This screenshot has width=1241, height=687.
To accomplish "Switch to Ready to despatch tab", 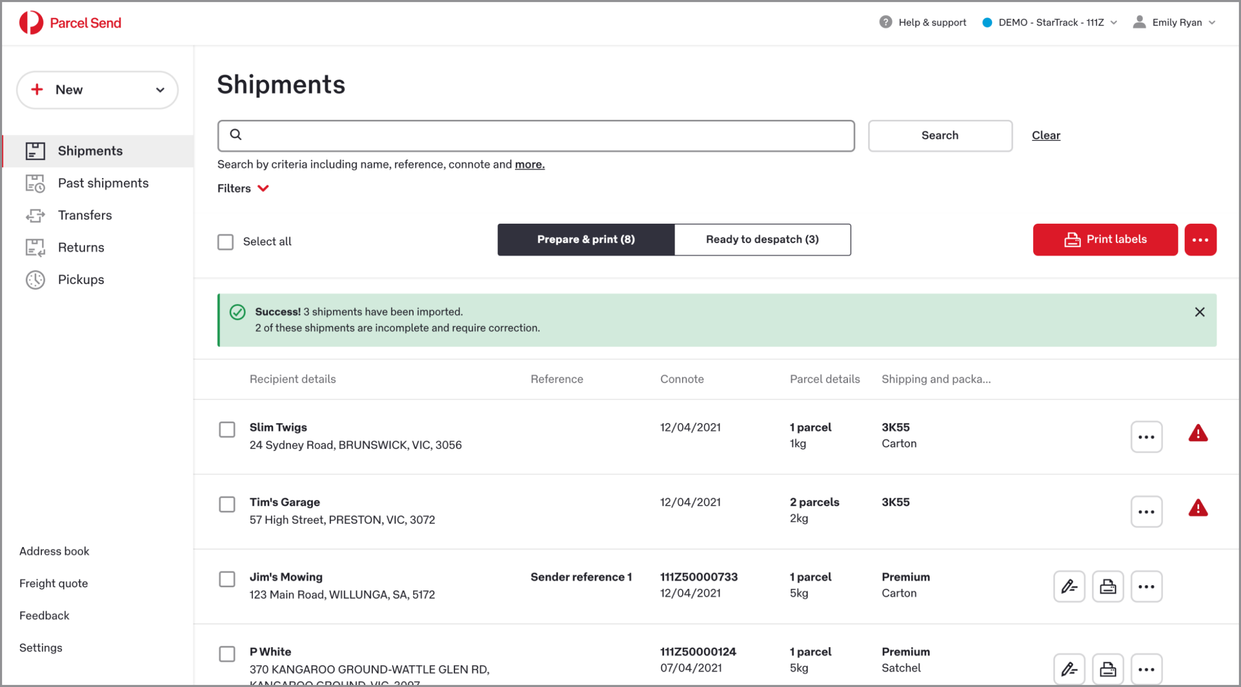I will pyautogui.click(x=762, y=240).
